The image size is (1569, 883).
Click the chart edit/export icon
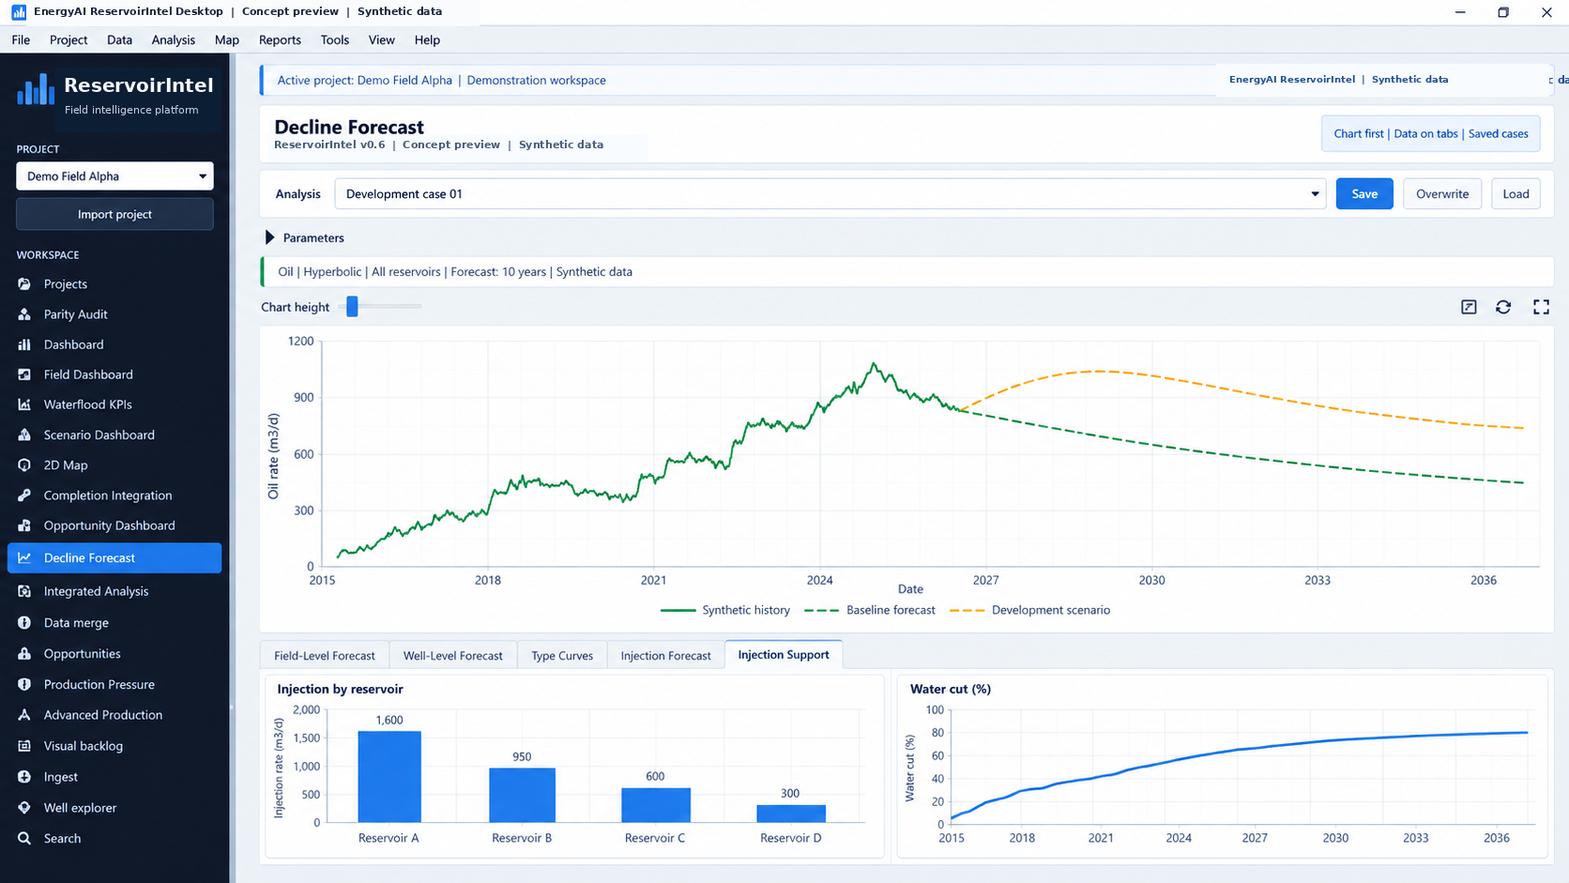(1469, 307)
